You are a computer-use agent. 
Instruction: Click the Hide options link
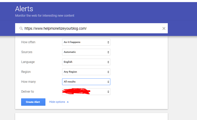[x=59, y=102]
